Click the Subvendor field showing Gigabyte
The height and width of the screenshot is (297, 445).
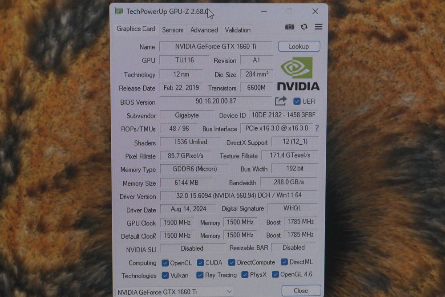[187, 115]
